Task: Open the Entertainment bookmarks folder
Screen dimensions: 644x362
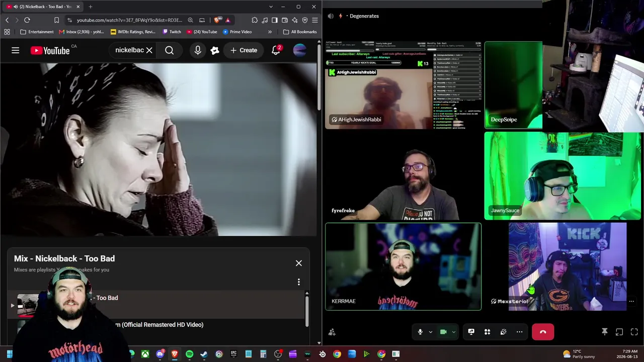Action: [x=37, y=32]
